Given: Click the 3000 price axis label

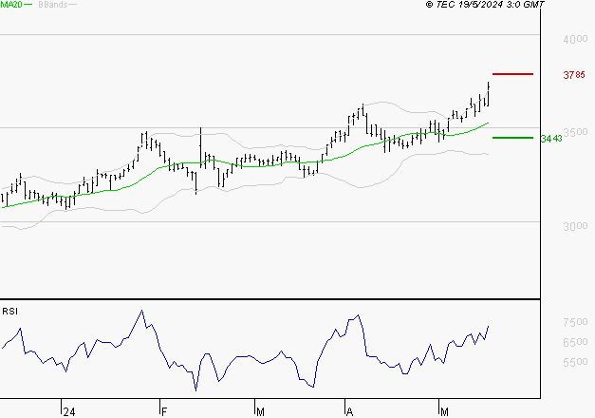Looking at the screenshot, I should (x=575, y=226).
